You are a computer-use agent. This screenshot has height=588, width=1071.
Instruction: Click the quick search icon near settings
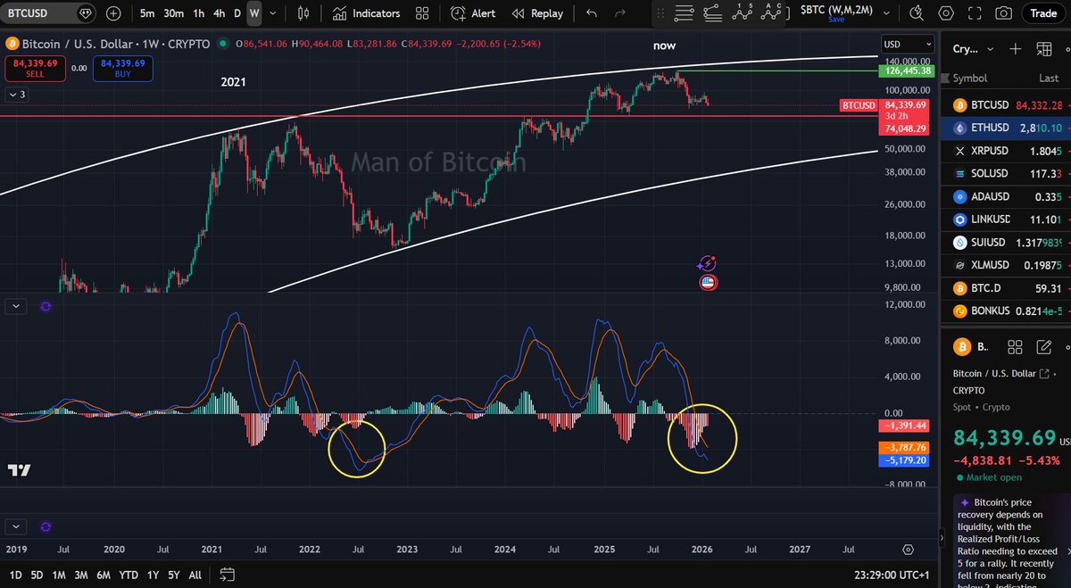point(916,12)
